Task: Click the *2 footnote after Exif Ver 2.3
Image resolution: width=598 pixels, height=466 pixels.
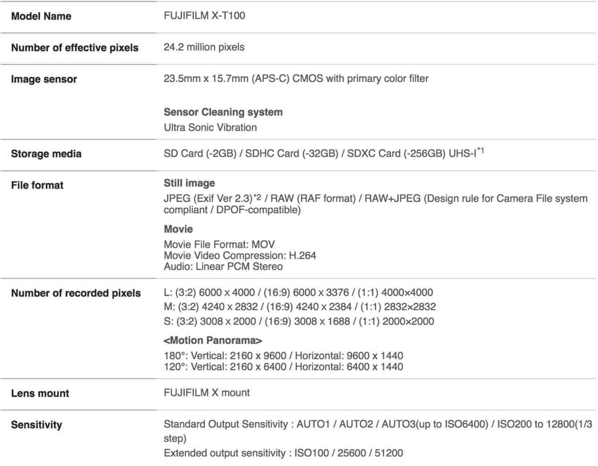Action: tap(257, 196)
